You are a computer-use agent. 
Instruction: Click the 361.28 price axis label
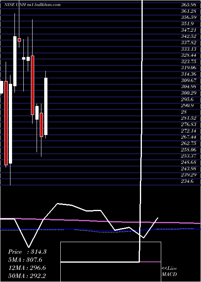click(x=189, y=12)
